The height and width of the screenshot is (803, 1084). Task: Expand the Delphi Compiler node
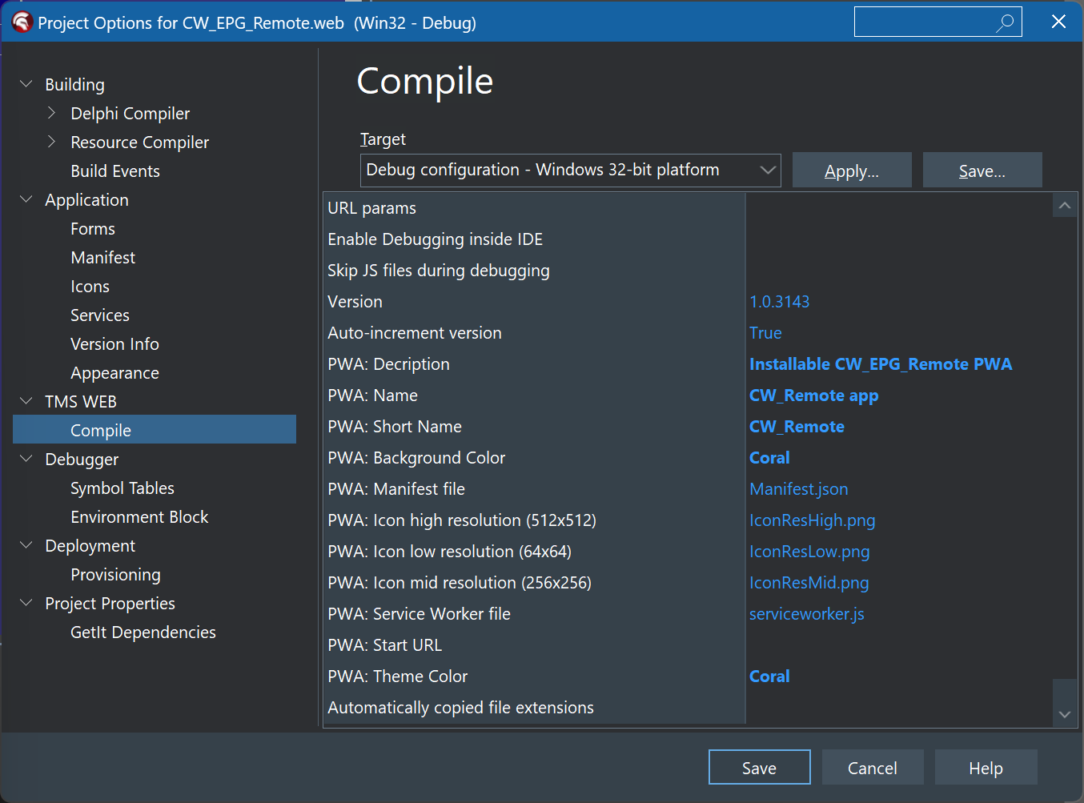tap(52, 113)
